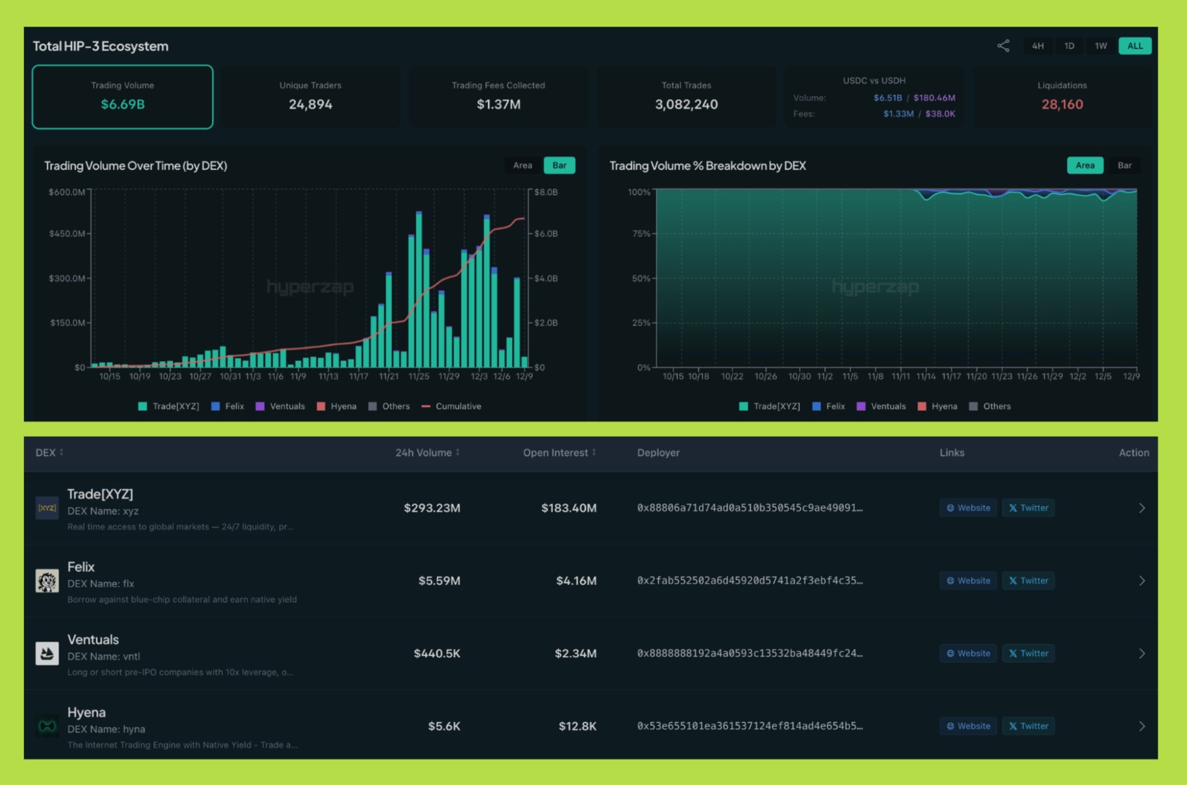
Task: Expand the Ventuals row via its action chevron
Action: point(1141,653)
